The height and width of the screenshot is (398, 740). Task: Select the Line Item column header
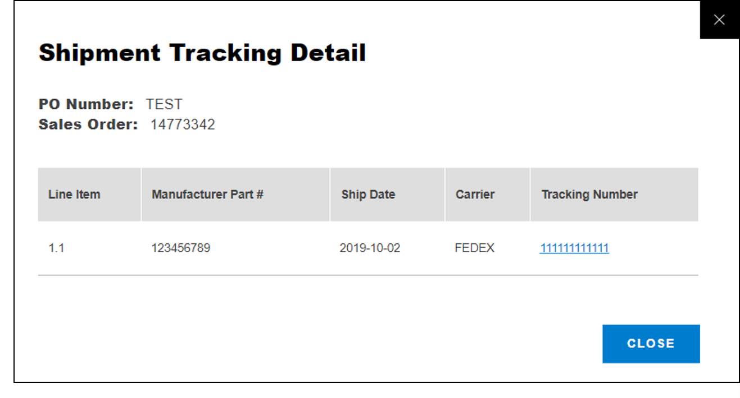coord(74,194)
